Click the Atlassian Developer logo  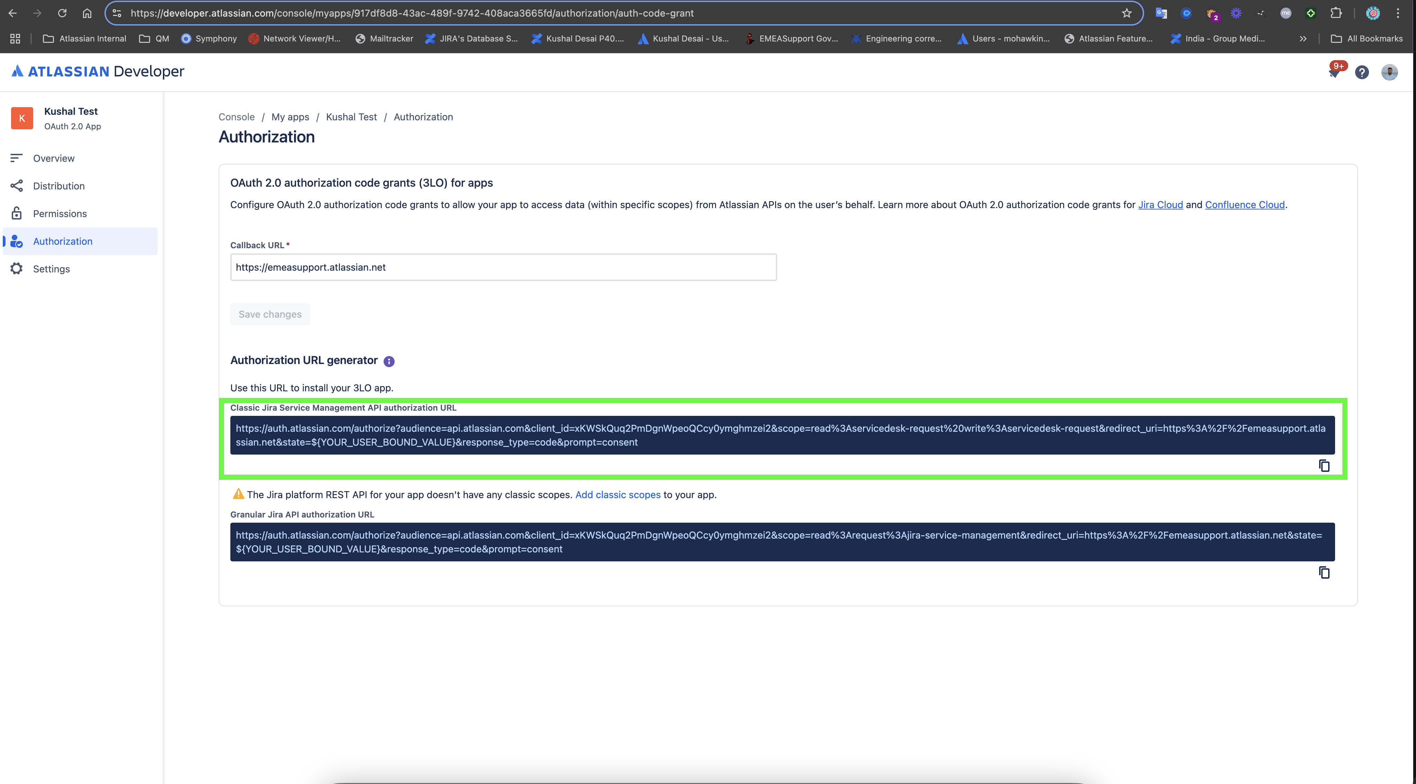98,72
